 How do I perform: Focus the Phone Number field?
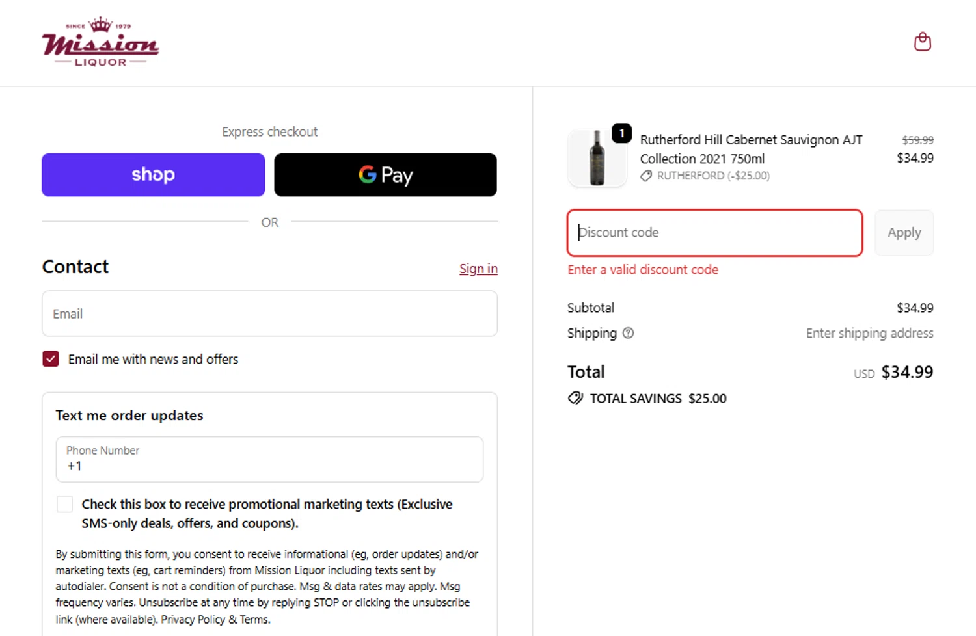tap(269, 459)
